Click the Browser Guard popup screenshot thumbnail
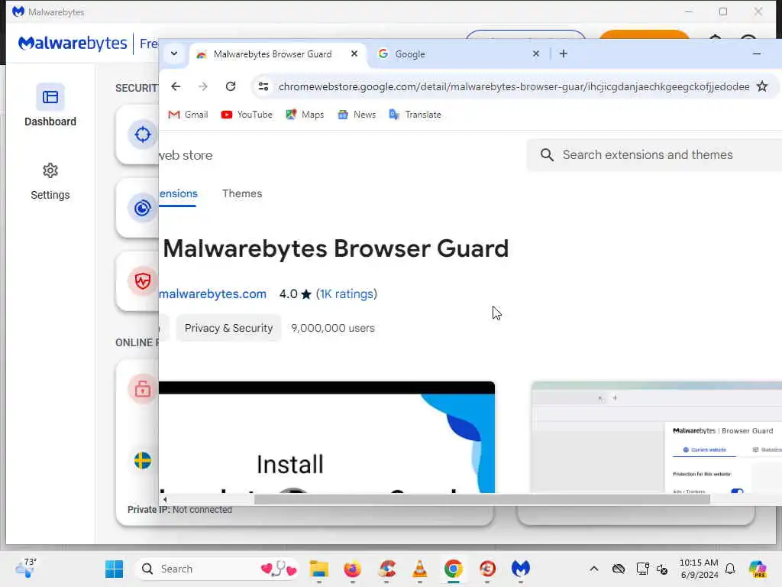The height and width of the screenshot is (587, 782). click(x=656, y=436)
